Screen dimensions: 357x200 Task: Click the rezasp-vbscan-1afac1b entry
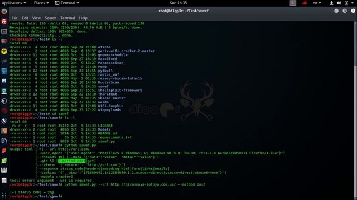click(120, 78)
